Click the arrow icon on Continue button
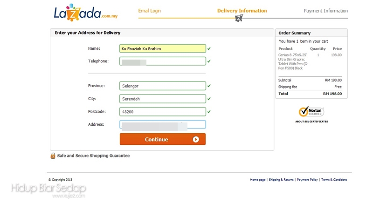 click(196, 139)
